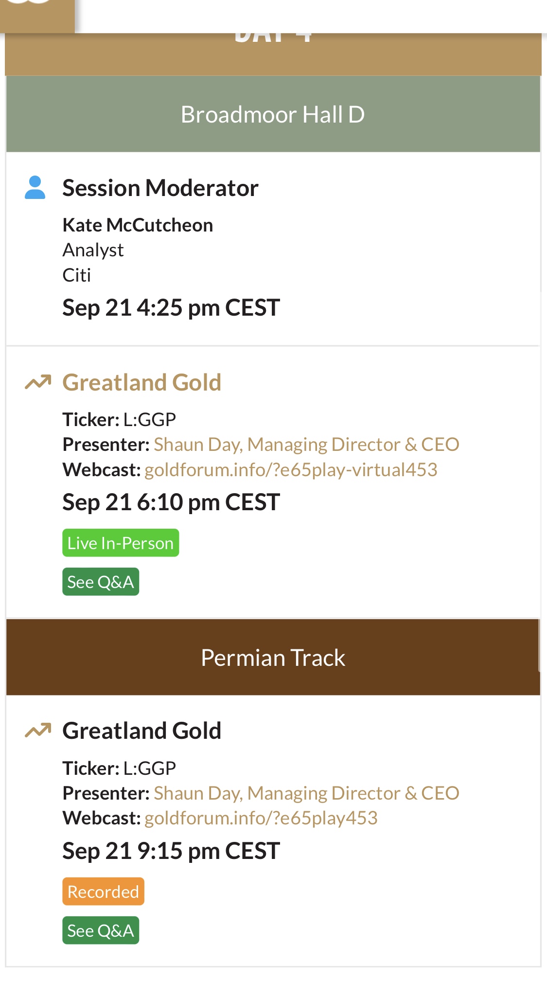This screenshot has height=982, width=547.
Task: Click See Q&A under the 9:15 pm session
Action: pyautogui.click(x=101, y=930)
